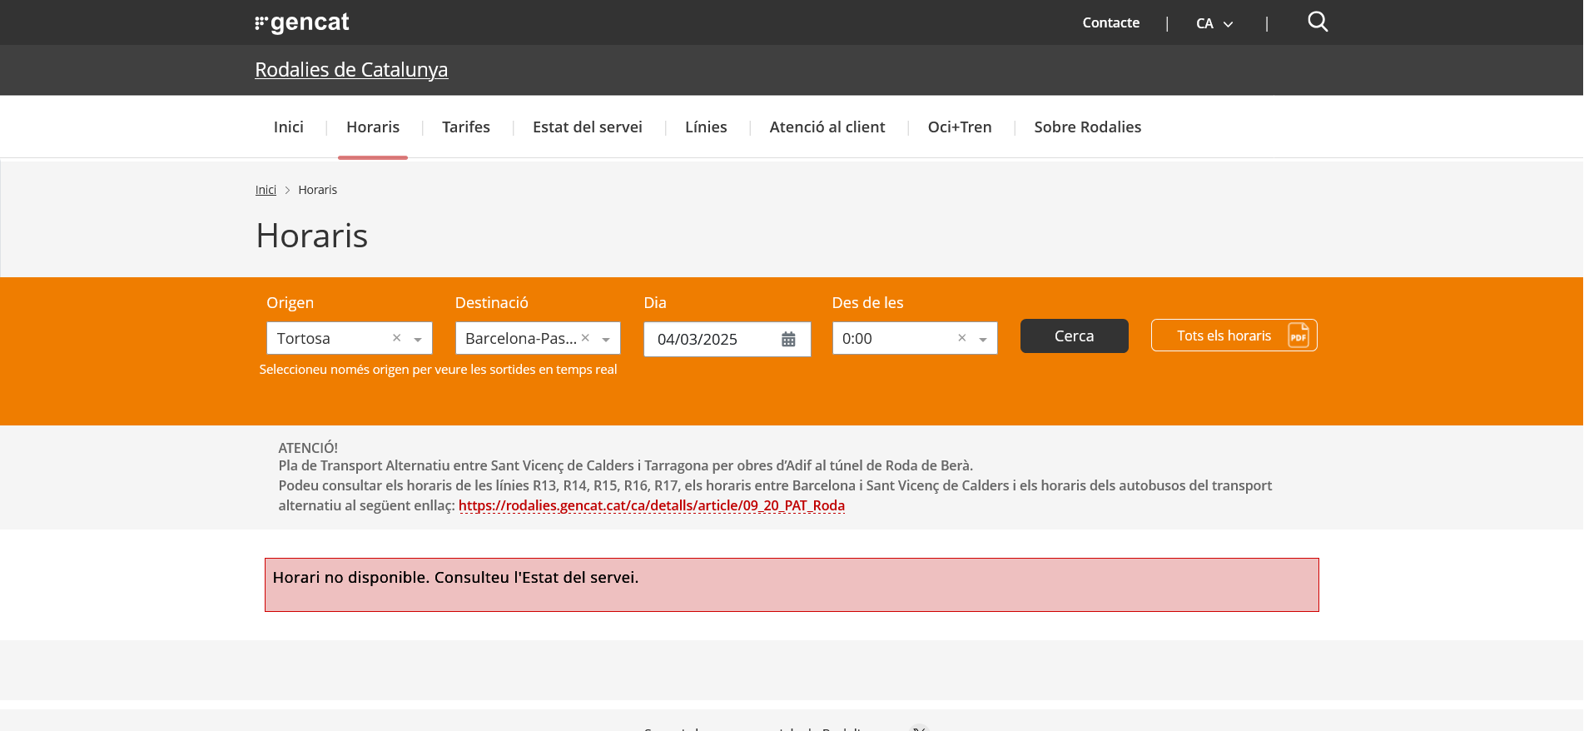Open the CA language selector

tap(1214, 23)
